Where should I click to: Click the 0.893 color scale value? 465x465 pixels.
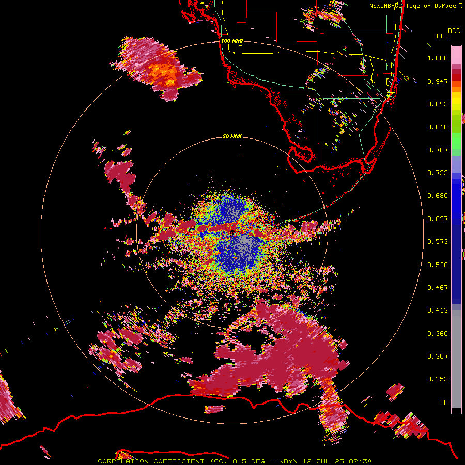[x=438, y=104]
